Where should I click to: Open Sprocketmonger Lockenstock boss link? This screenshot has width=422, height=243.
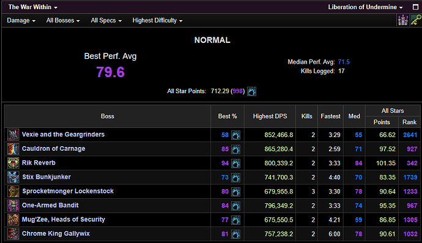coord(68,191)
